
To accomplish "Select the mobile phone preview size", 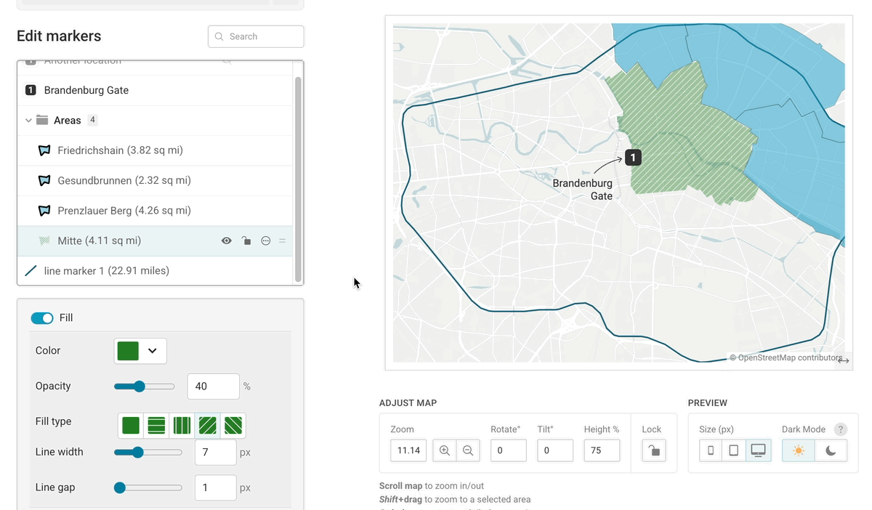I will coord(711,450).
